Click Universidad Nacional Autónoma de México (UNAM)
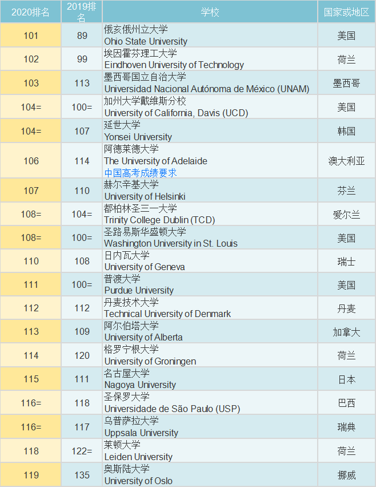The width and height of the screenshot is (376, 487). pyautogui.click(x=207, y=89)
